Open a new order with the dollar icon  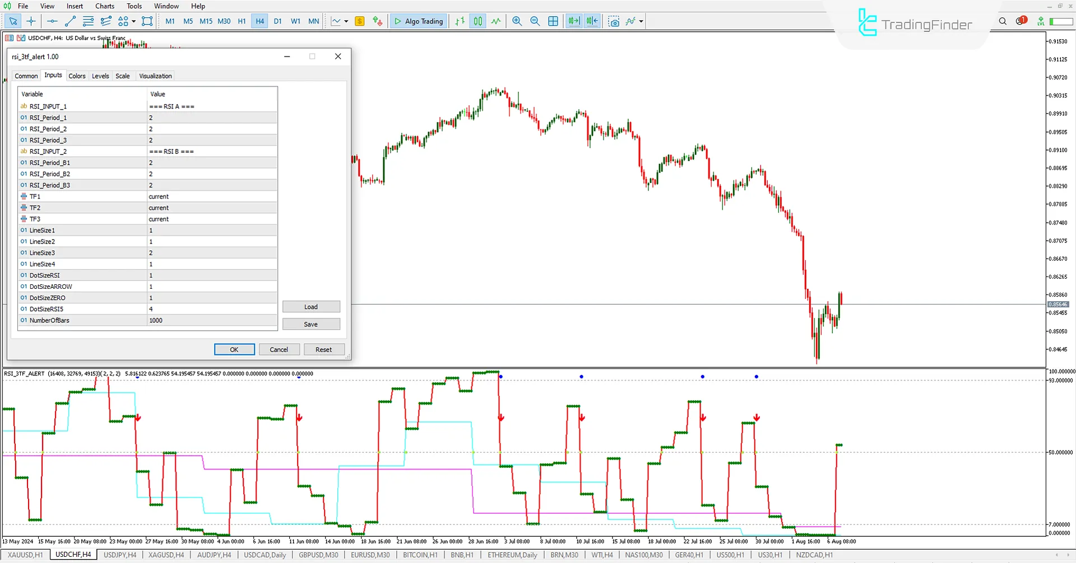point(359,21)
